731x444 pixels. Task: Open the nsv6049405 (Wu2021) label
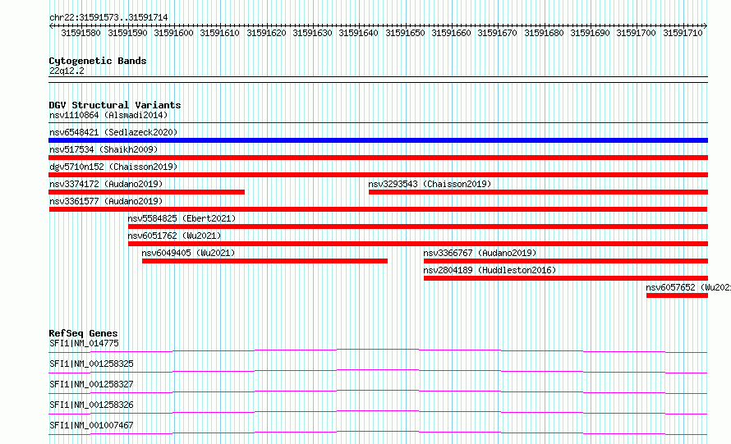[x=188, y=253]
